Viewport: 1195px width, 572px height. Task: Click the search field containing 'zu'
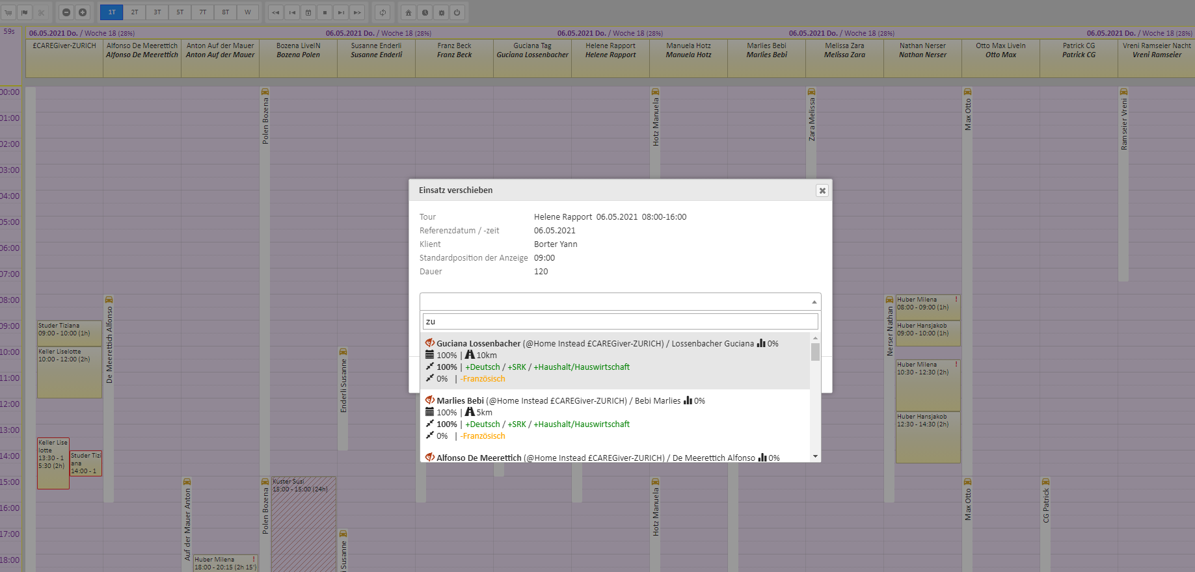[x=620, y=321]
